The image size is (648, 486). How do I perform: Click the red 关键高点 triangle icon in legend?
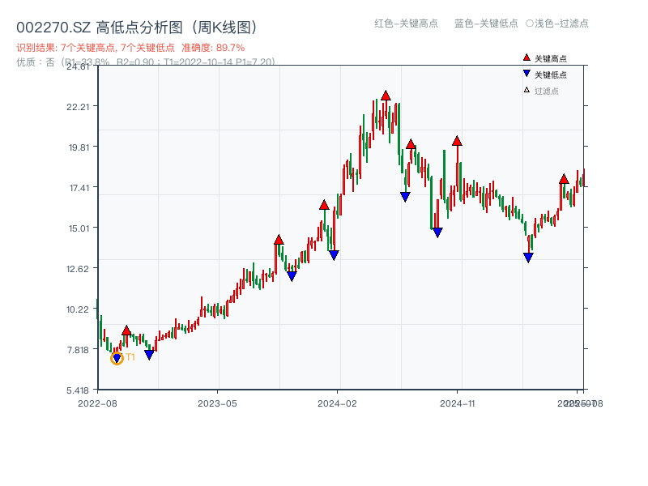tap(526, 58)
